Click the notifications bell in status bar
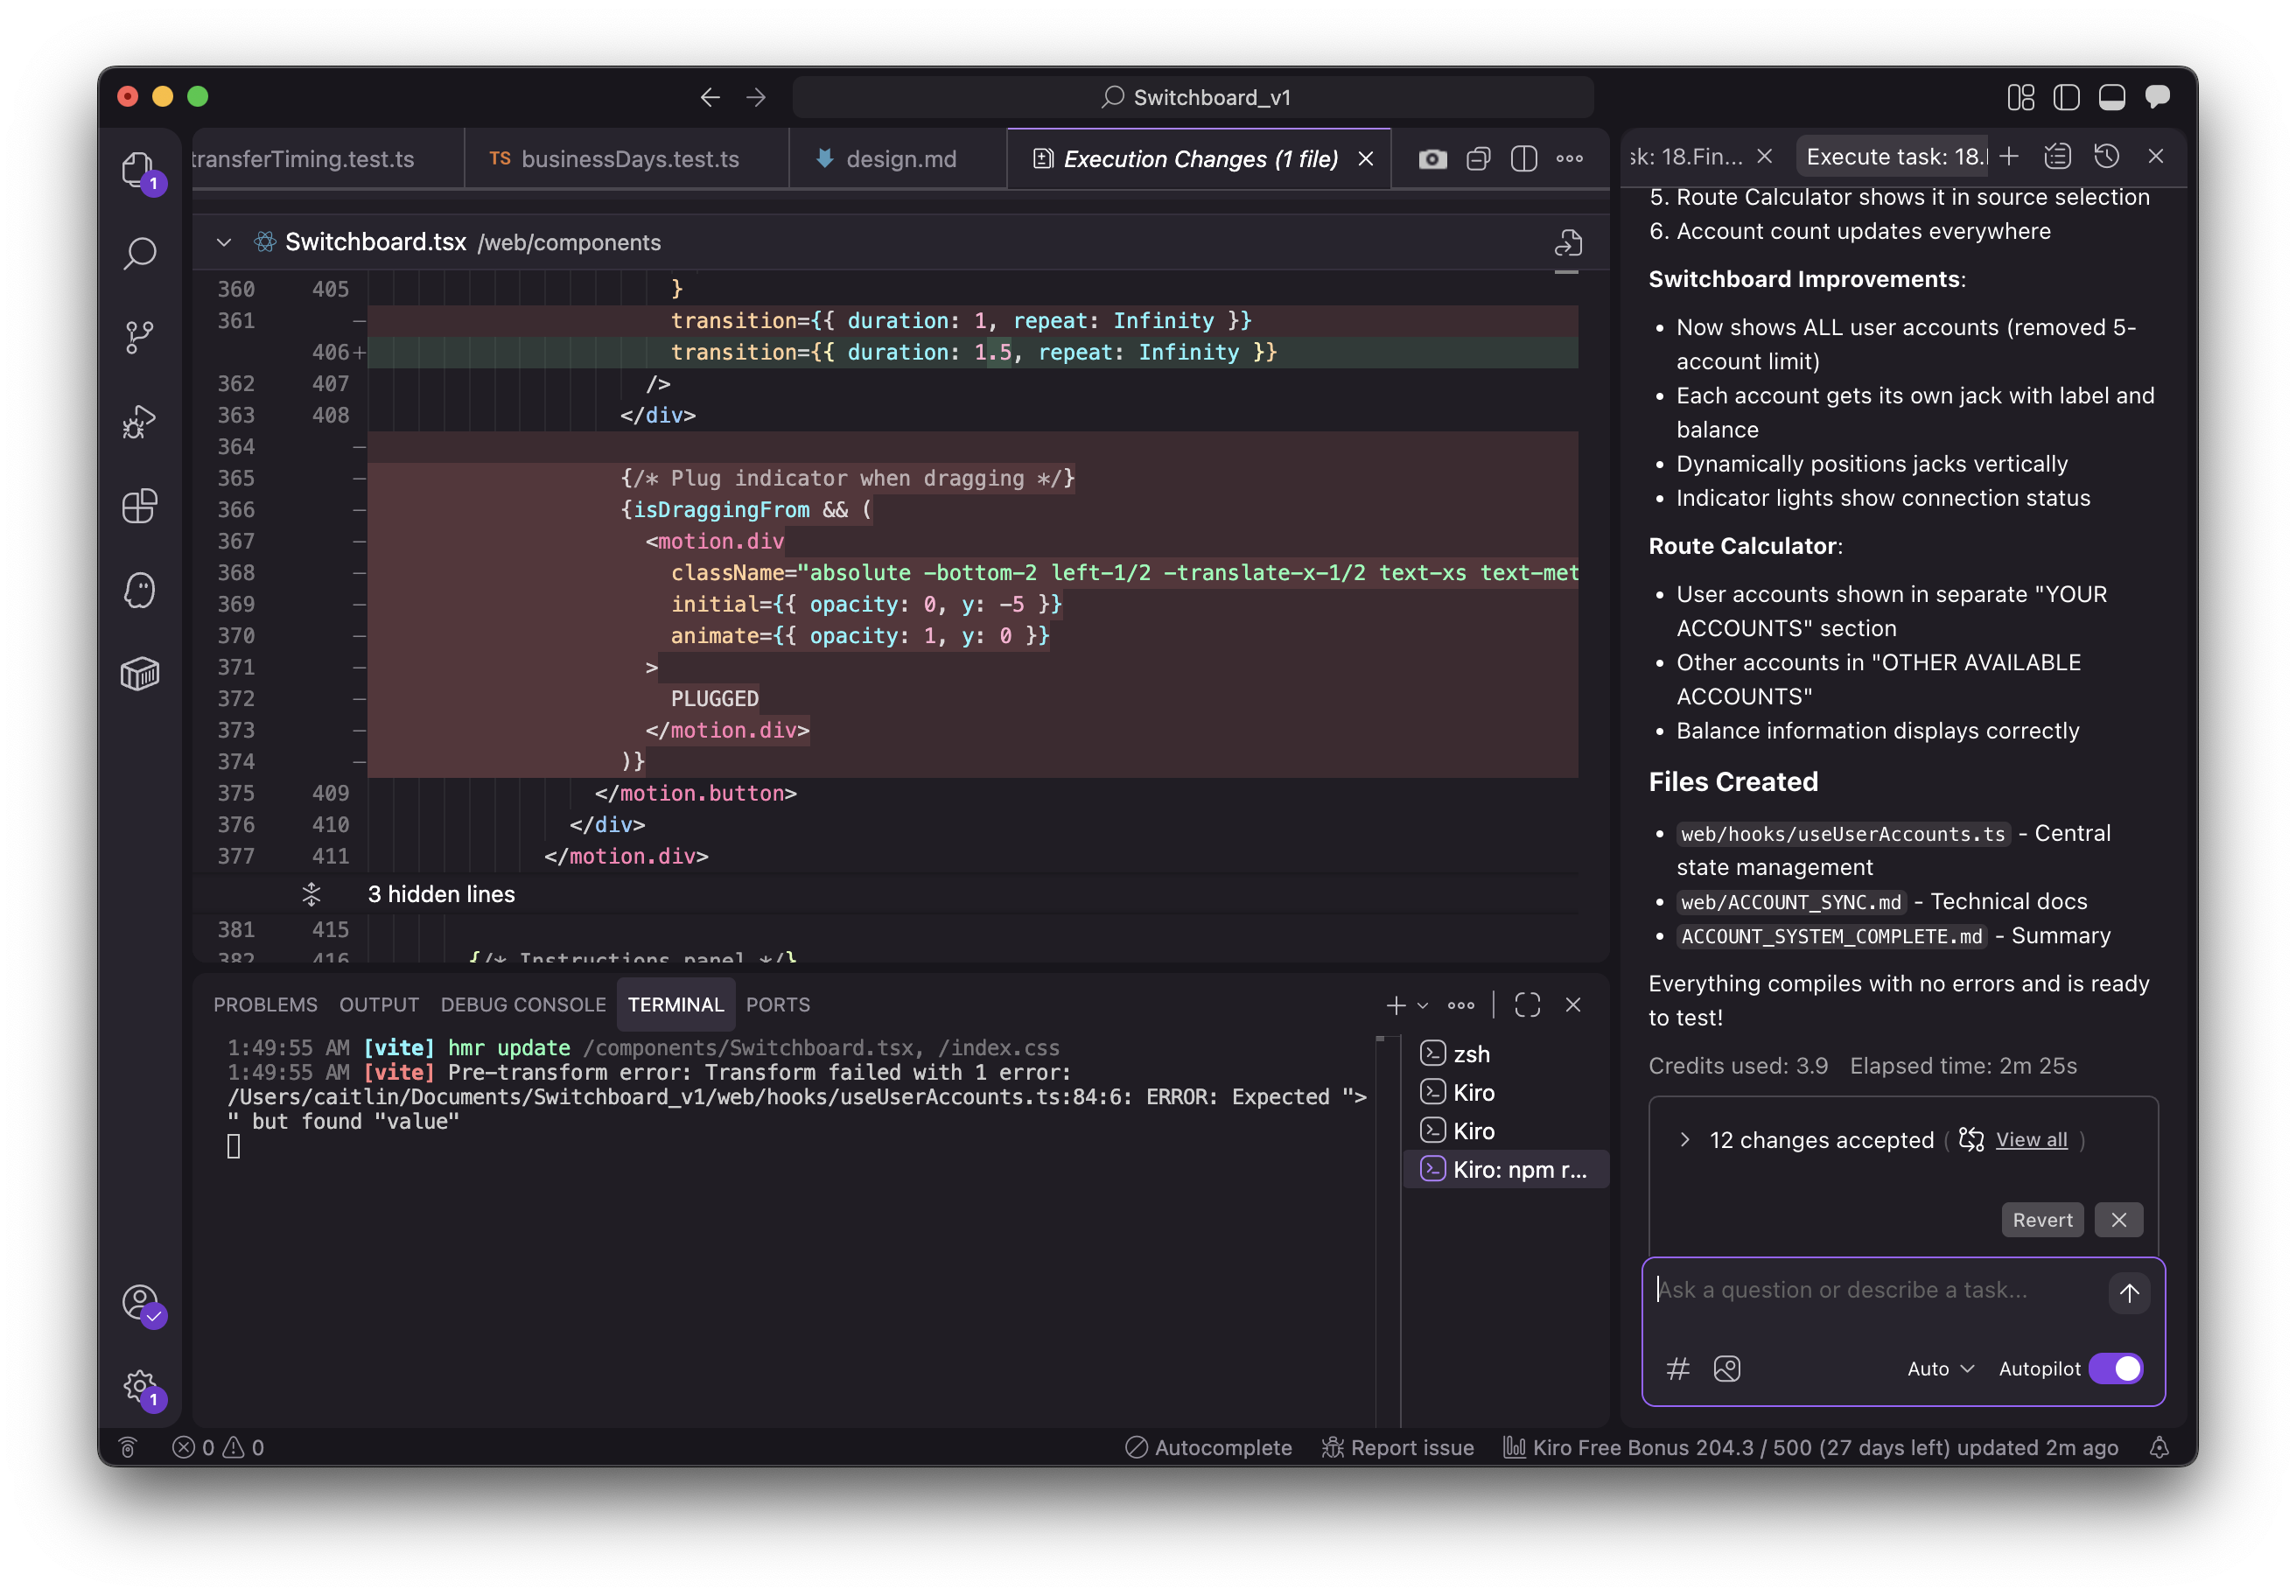This screenshot has width=2296, height=1596. (2159, 1447)
